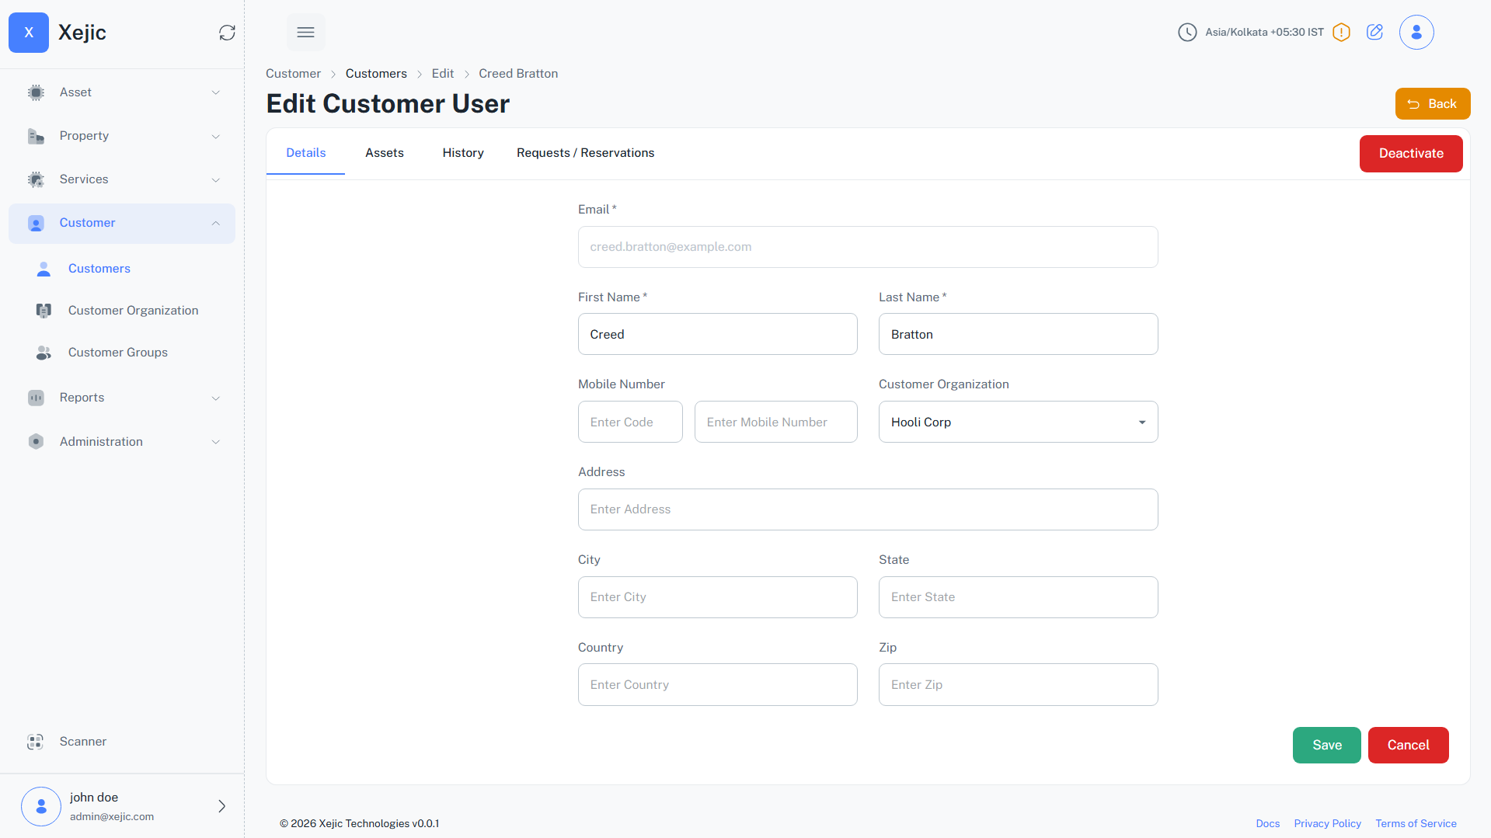Click the Enter Mobile Number field
The image size is (1491, 838).
pyautogui.click(x=775, y=422)
